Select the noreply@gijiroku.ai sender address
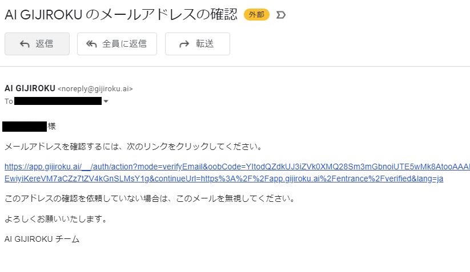Image resolution: width=470 pixels, height=272 pixels. click(95, 89)
